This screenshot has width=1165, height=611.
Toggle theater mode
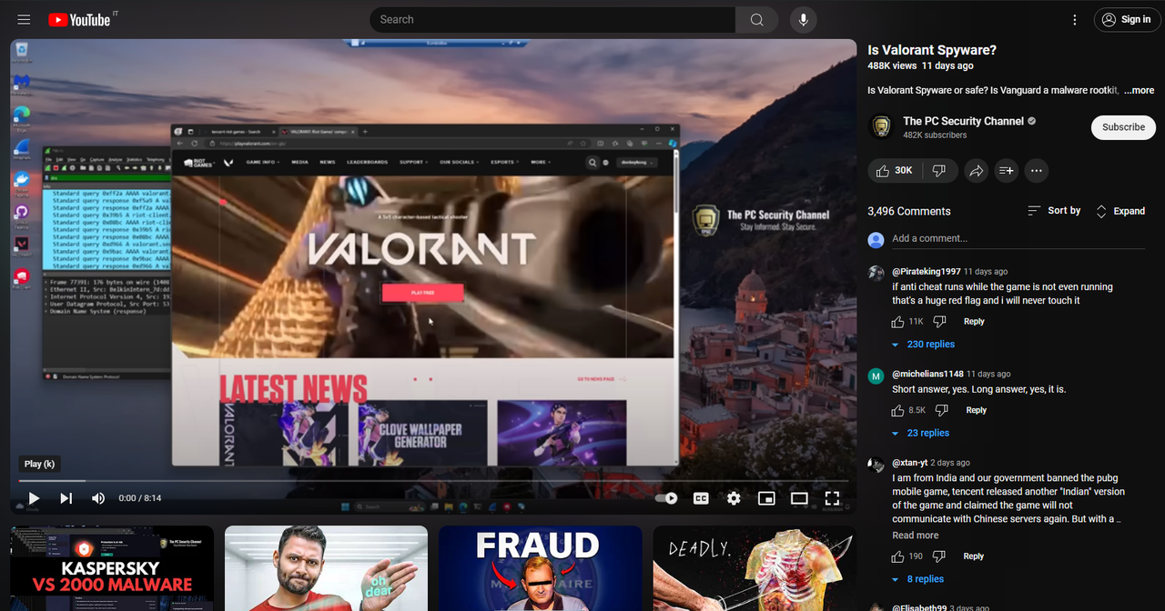click(799, 498)
